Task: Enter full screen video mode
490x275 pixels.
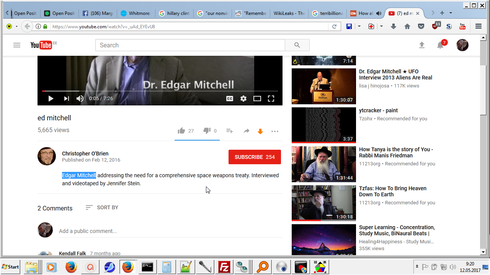Action: (x=271, y=99)
